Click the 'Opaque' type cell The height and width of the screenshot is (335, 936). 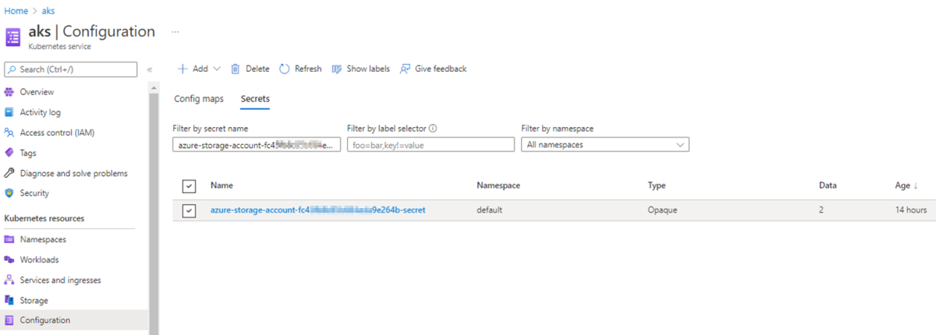[x=661, y=210]
